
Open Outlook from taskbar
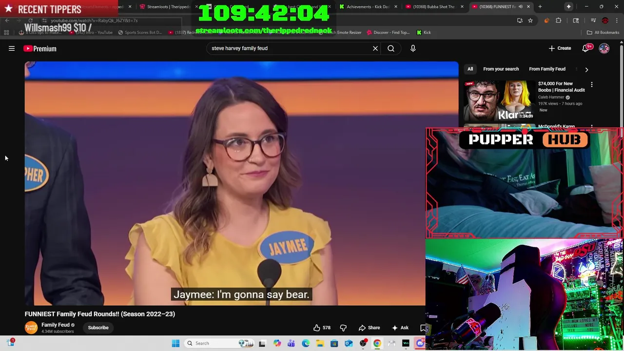[349, 343]
